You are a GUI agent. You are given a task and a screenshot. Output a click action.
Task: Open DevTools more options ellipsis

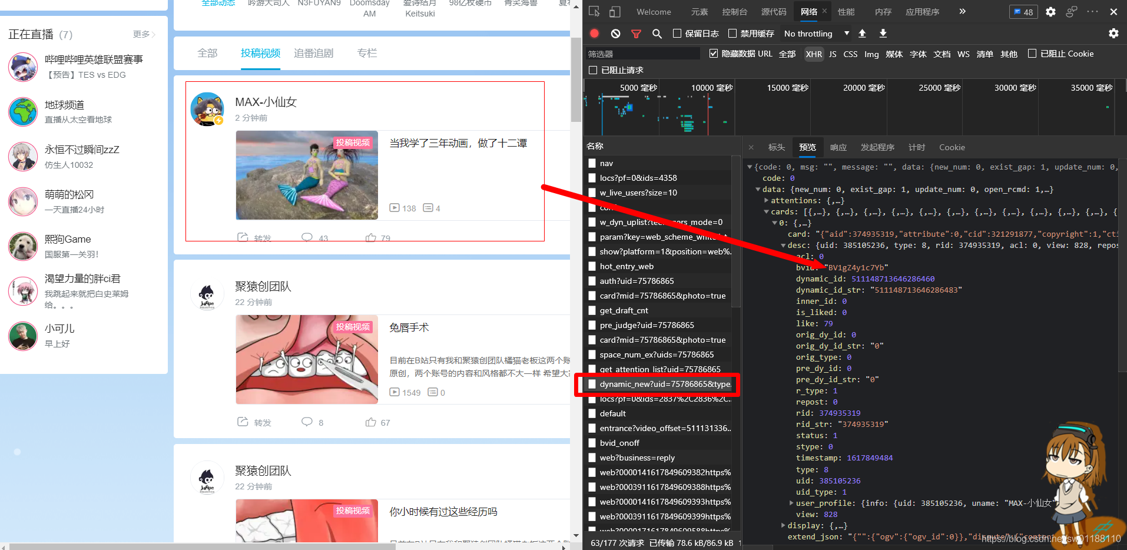click(x=1092, y=11)
